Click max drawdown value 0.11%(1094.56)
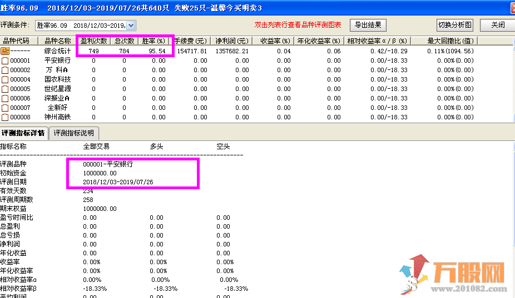Screen dimensions: 515x298 pos(450,51)
